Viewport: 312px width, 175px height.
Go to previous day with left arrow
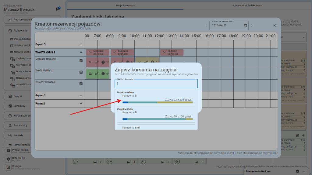[x=206, y=26]
